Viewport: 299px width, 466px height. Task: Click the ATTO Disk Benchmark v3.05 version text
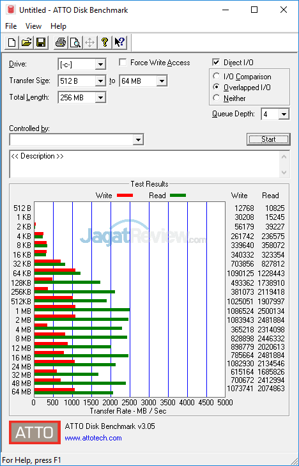click(110, 426)
